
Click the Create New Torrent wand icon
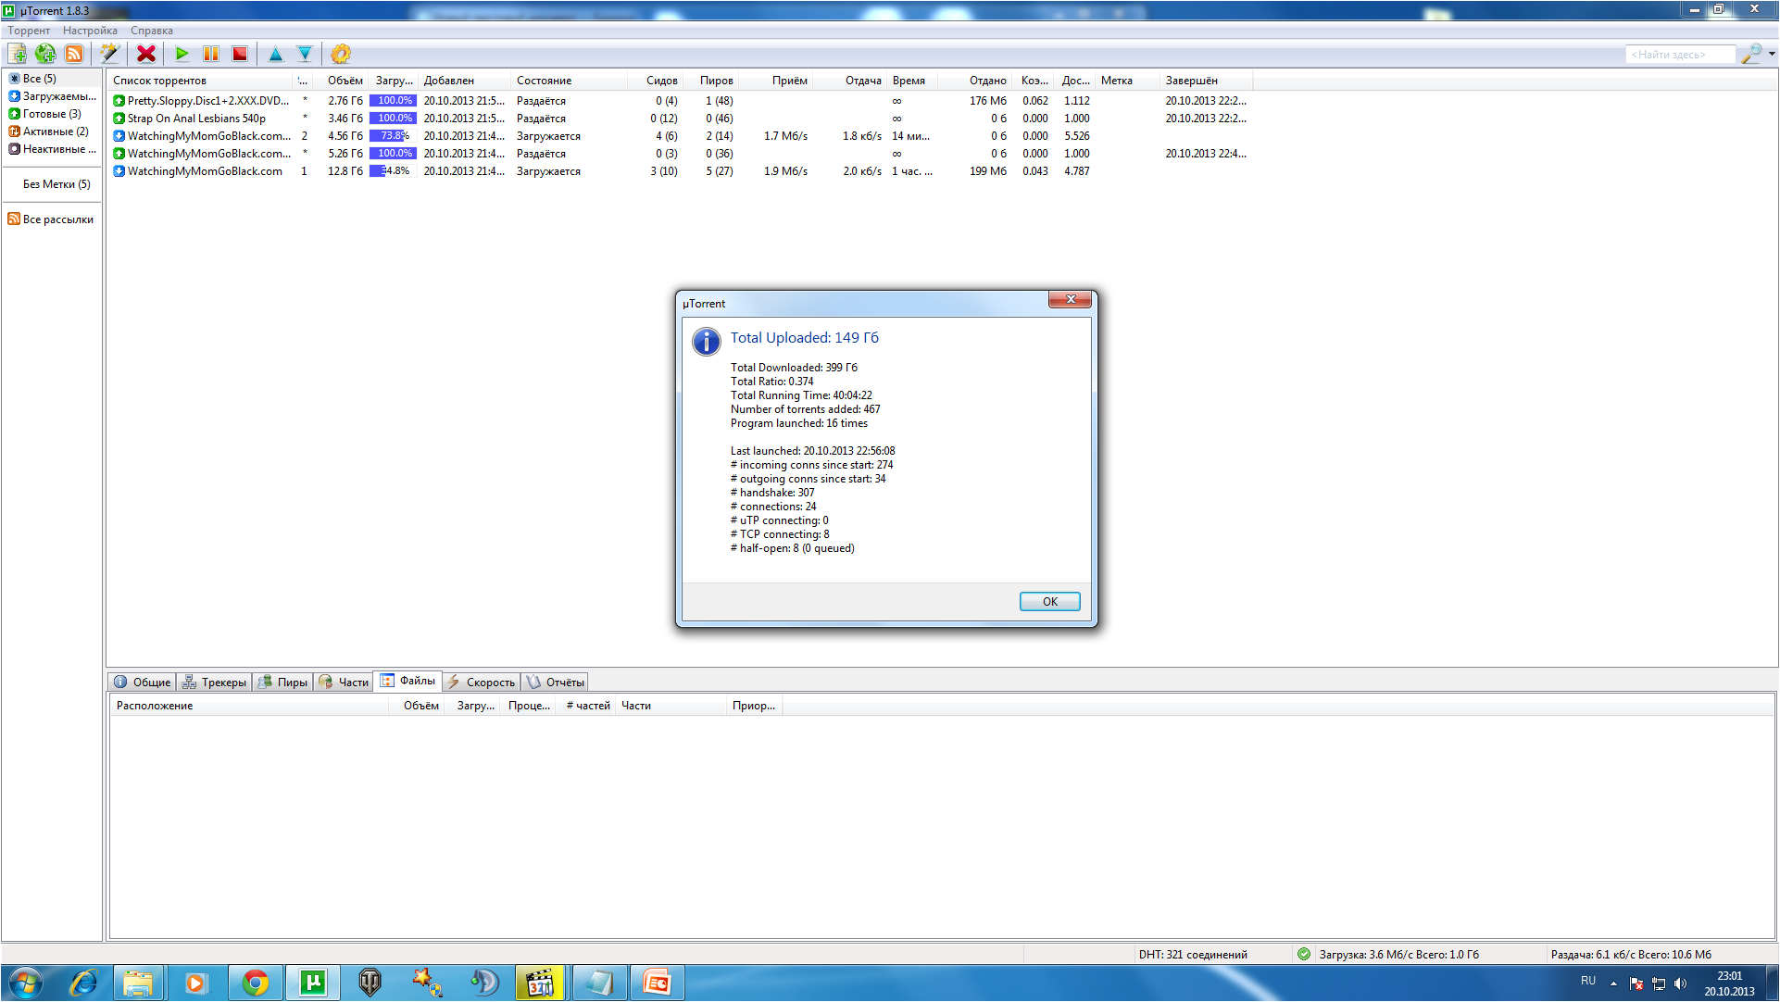(x=109, y=54)
